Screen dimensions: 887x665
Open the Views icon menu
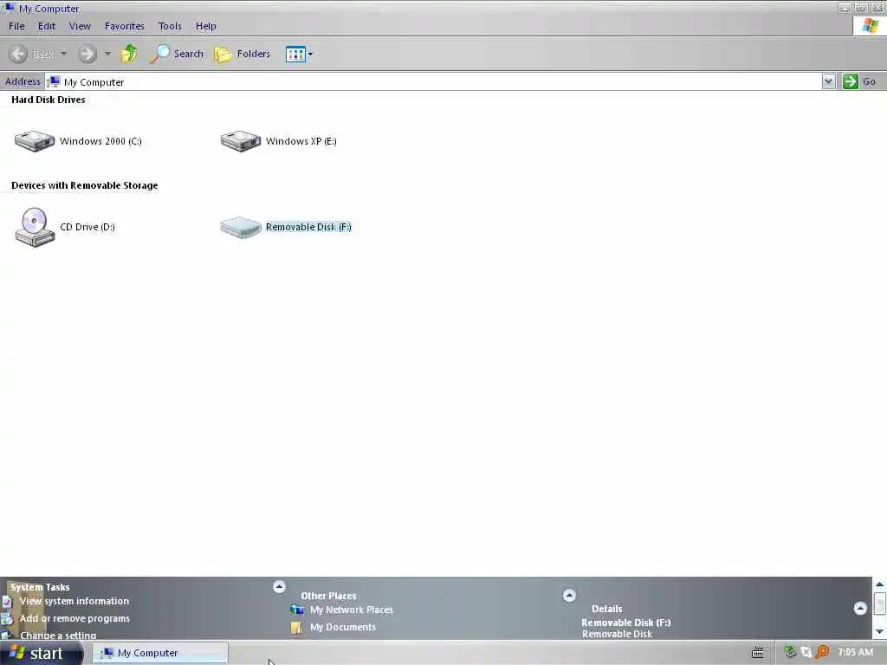tap(299, 55)
